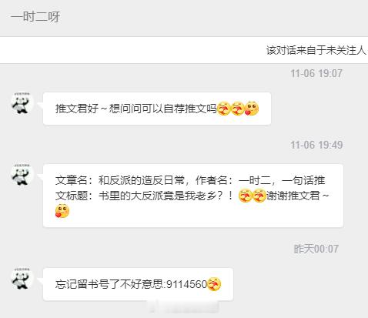The height and width of the screenshot is (318, 368).
Task: Open the panda avatar beside the 推文君好 message
Action: pyautogui.click(x=22, y=103)
